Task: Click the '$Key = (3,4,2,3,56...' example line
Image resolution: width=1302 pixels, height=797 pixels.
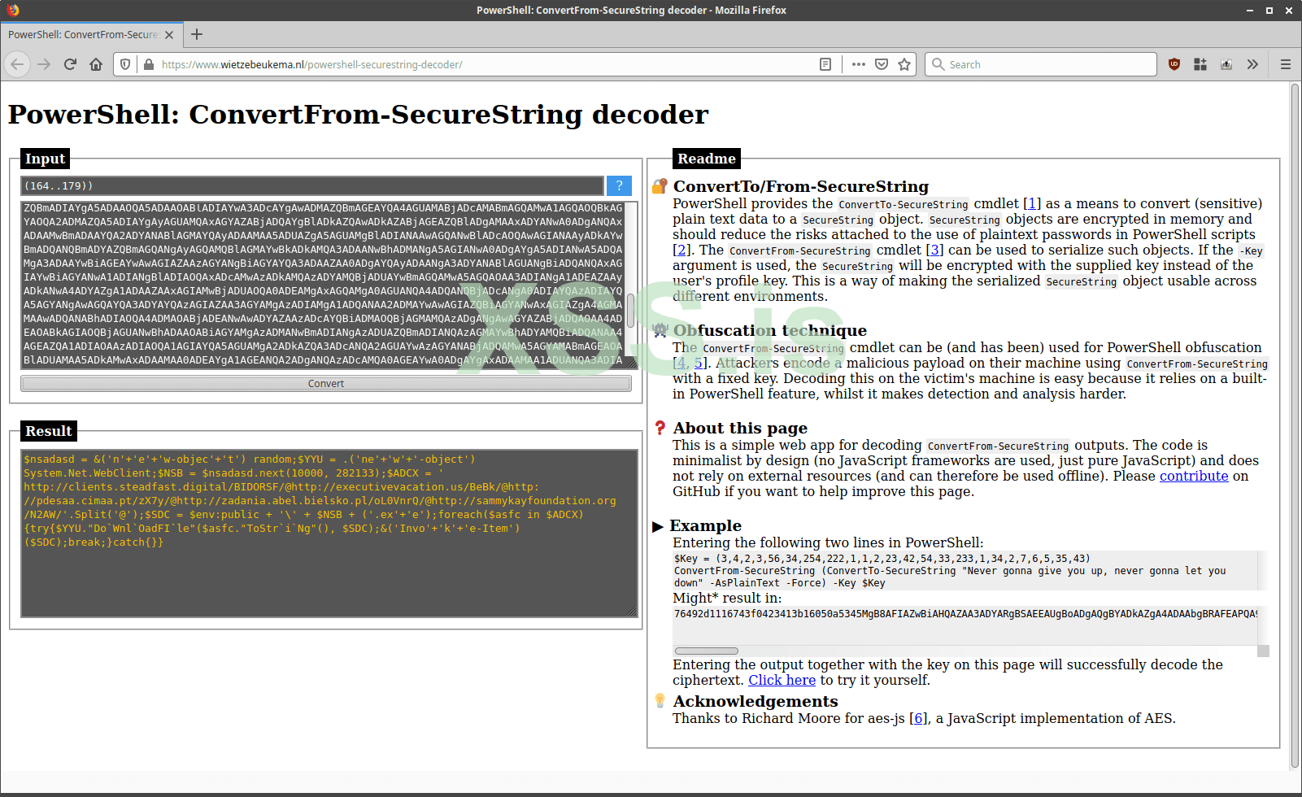Action: 882,559
